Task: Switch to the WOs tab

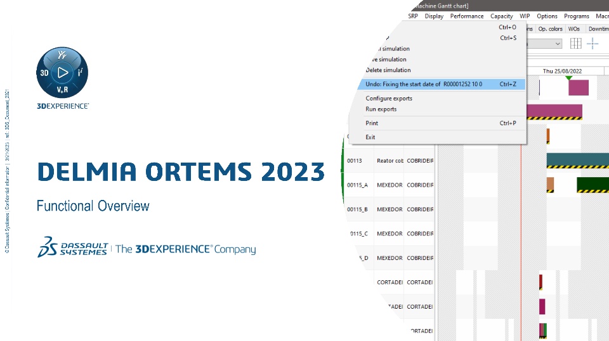Action: click(x=573, y=29)
